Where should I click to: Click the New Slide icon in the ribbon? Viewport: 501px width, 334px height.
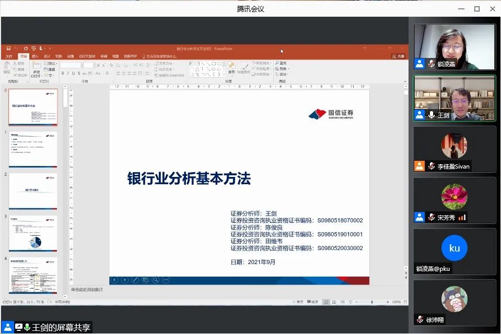point(36,67)
